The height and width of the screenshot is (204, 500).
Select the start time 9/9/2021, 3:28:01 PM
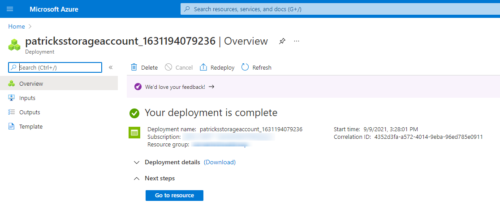[391, 129]
